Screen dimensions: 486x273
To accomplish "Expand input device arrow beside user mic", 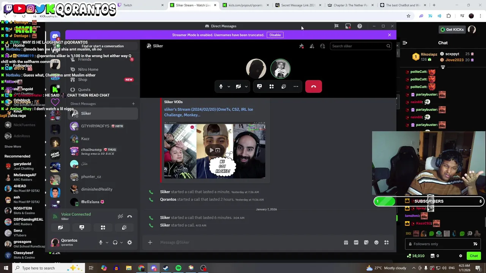I will (x=107, y=242).
